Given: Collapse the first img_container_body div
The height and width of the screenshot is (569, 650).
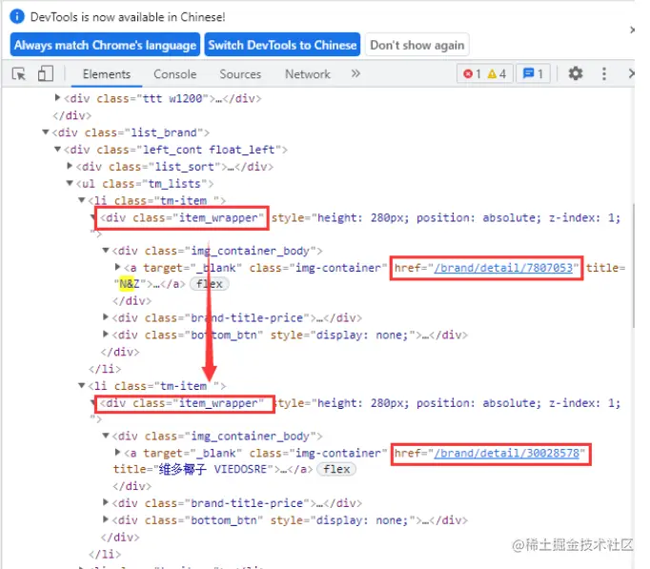Looking at the screenshot, I should point(106,251).
